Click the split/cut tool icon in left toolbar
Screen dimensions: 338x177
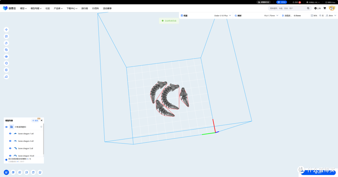(x=6, y=70)
